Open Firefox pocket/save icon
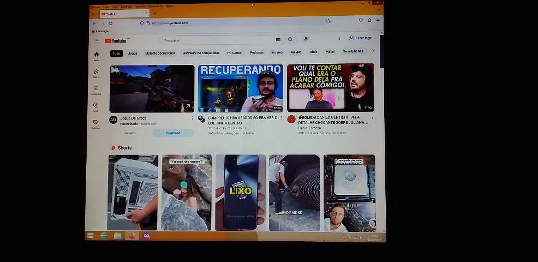 point(361,20)
